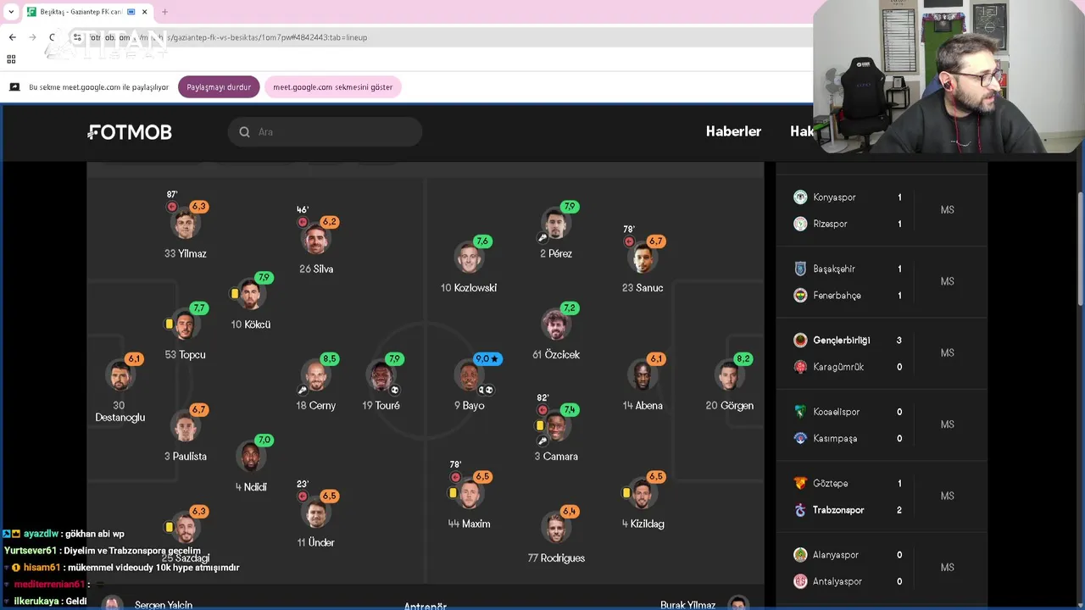Click the Rizespor team name

[x=830, y=225]
